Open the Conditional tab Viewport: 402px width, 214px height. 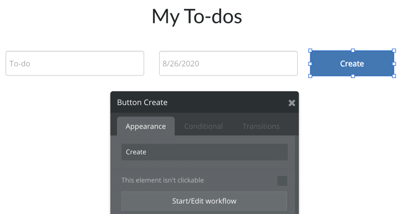click(203, 126)
